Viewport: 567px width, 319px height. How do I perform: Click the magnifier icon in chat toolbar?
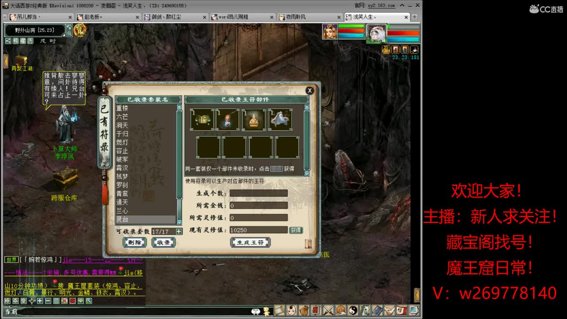pos(89,301)
